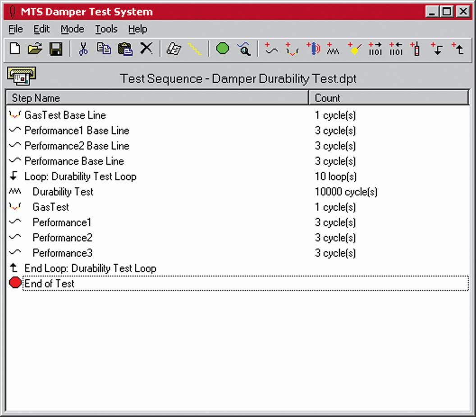Select the Durability Test Loop step

(80, 176)
